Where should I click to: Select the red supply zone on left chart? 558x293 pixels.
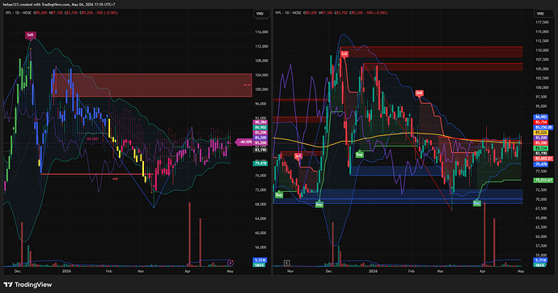152,85
